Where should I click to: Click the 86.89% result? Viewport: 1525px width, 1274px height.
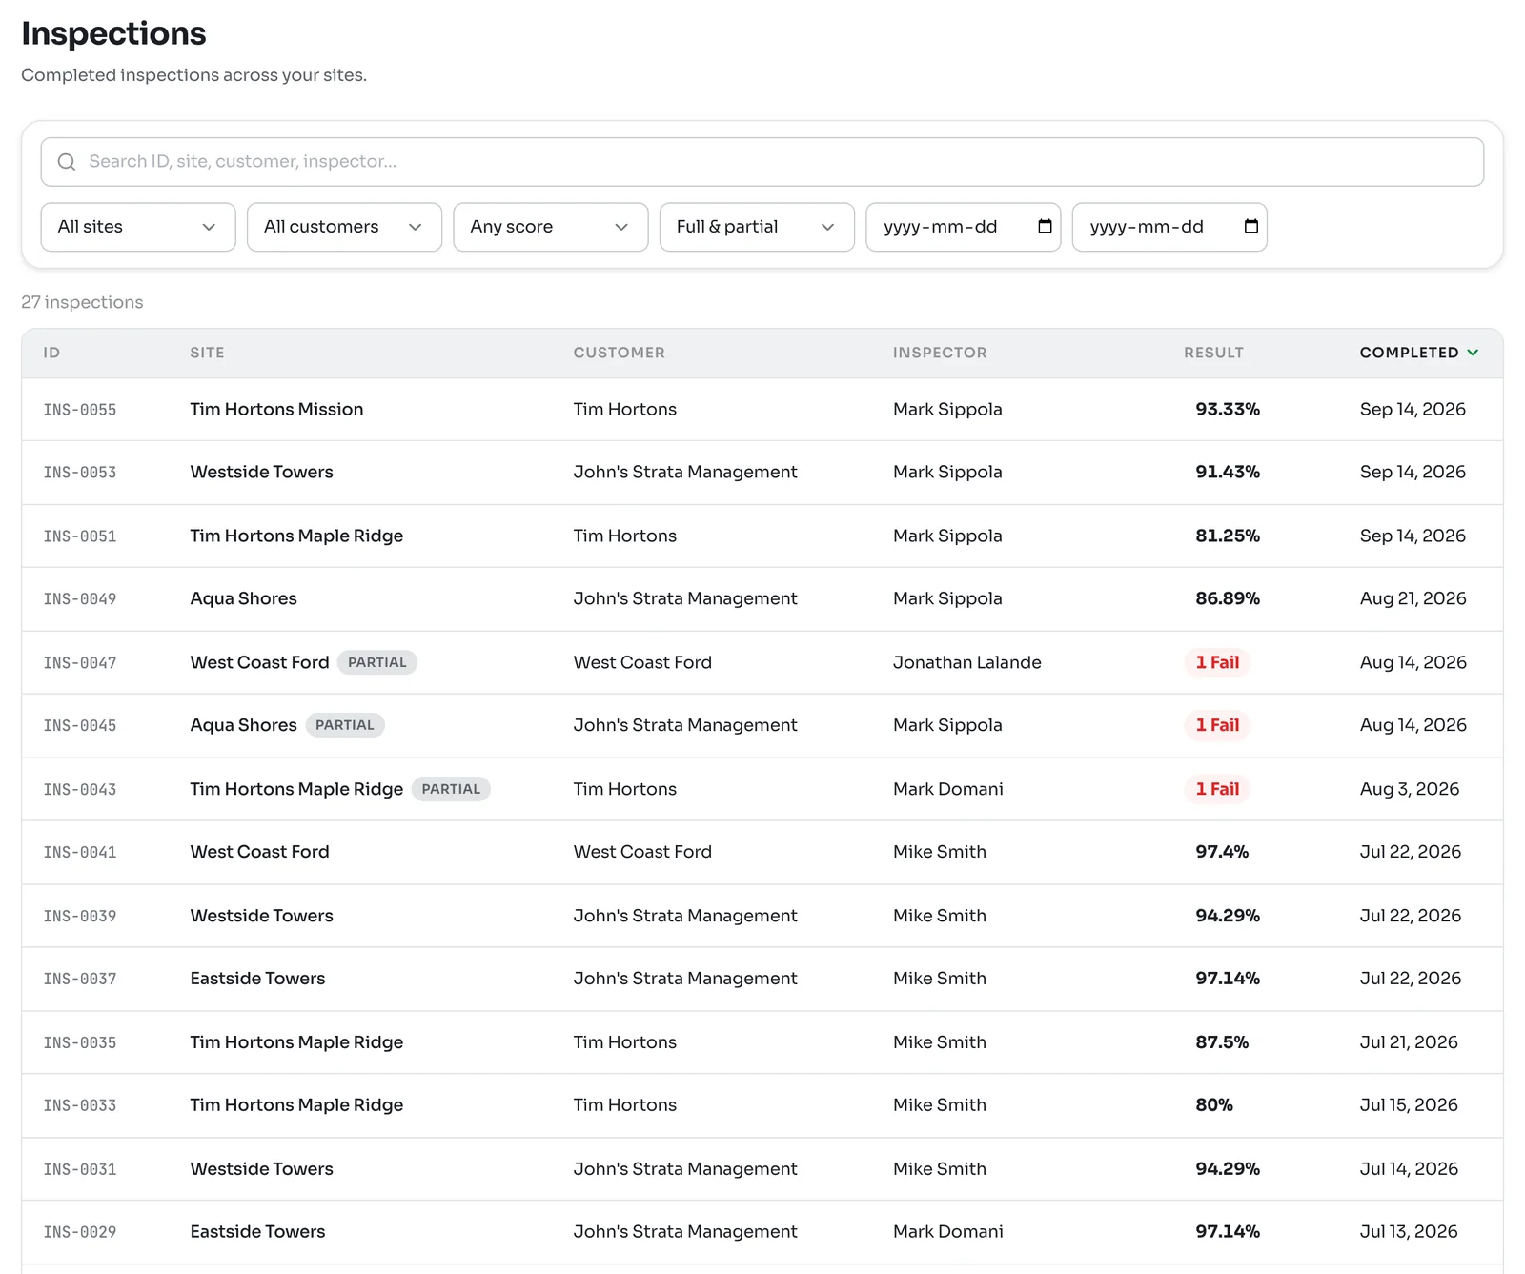point(1228,599)
